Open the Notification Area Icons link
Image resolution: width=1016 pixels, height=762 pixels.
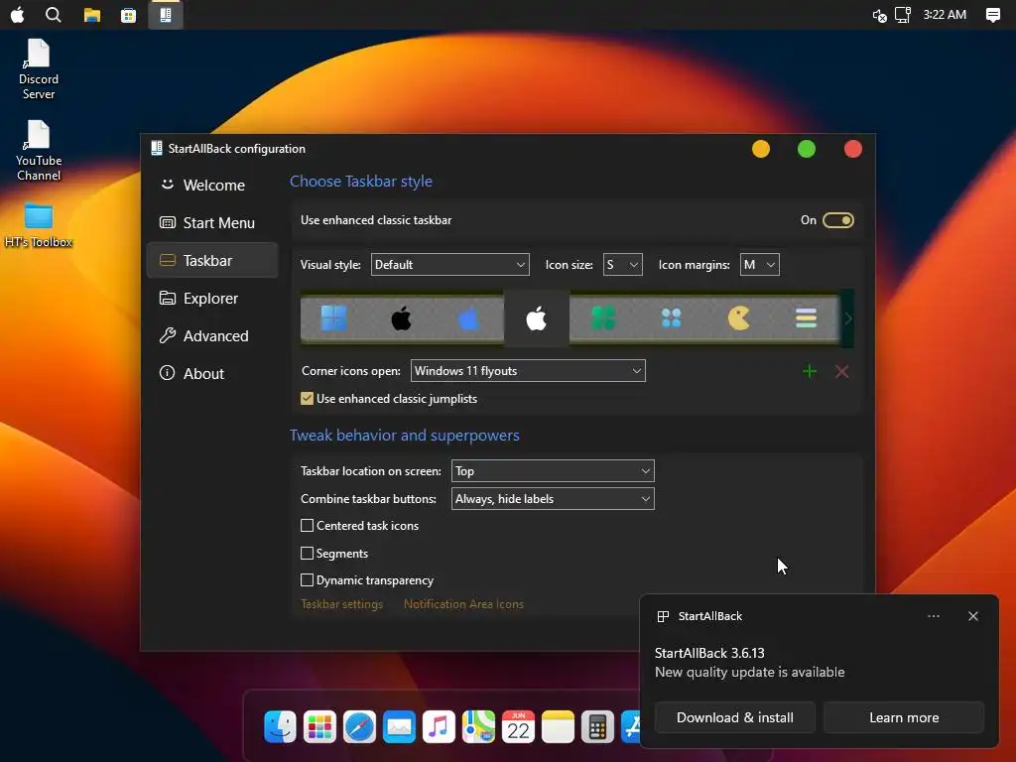(463, 604)
